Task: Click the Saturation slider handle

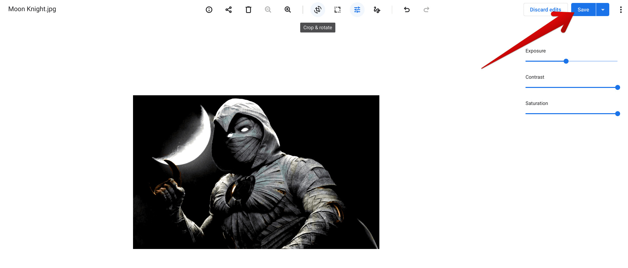Action: [x=617, y=113]
